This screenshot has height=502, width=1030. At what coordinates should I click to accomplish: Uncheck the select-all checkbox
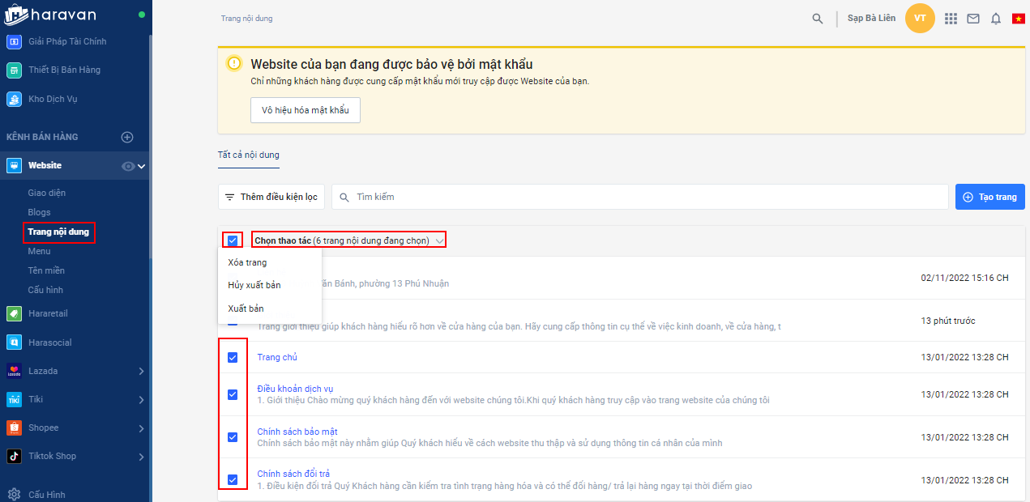[233, 240]
